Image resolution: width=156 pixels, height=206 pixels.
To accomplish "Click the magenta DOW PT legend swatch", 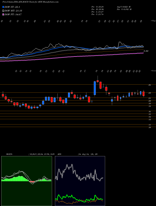I will [3, 14].
